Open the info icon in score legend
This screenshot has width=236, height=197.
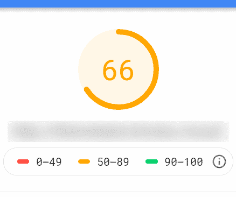pos(219,161)
